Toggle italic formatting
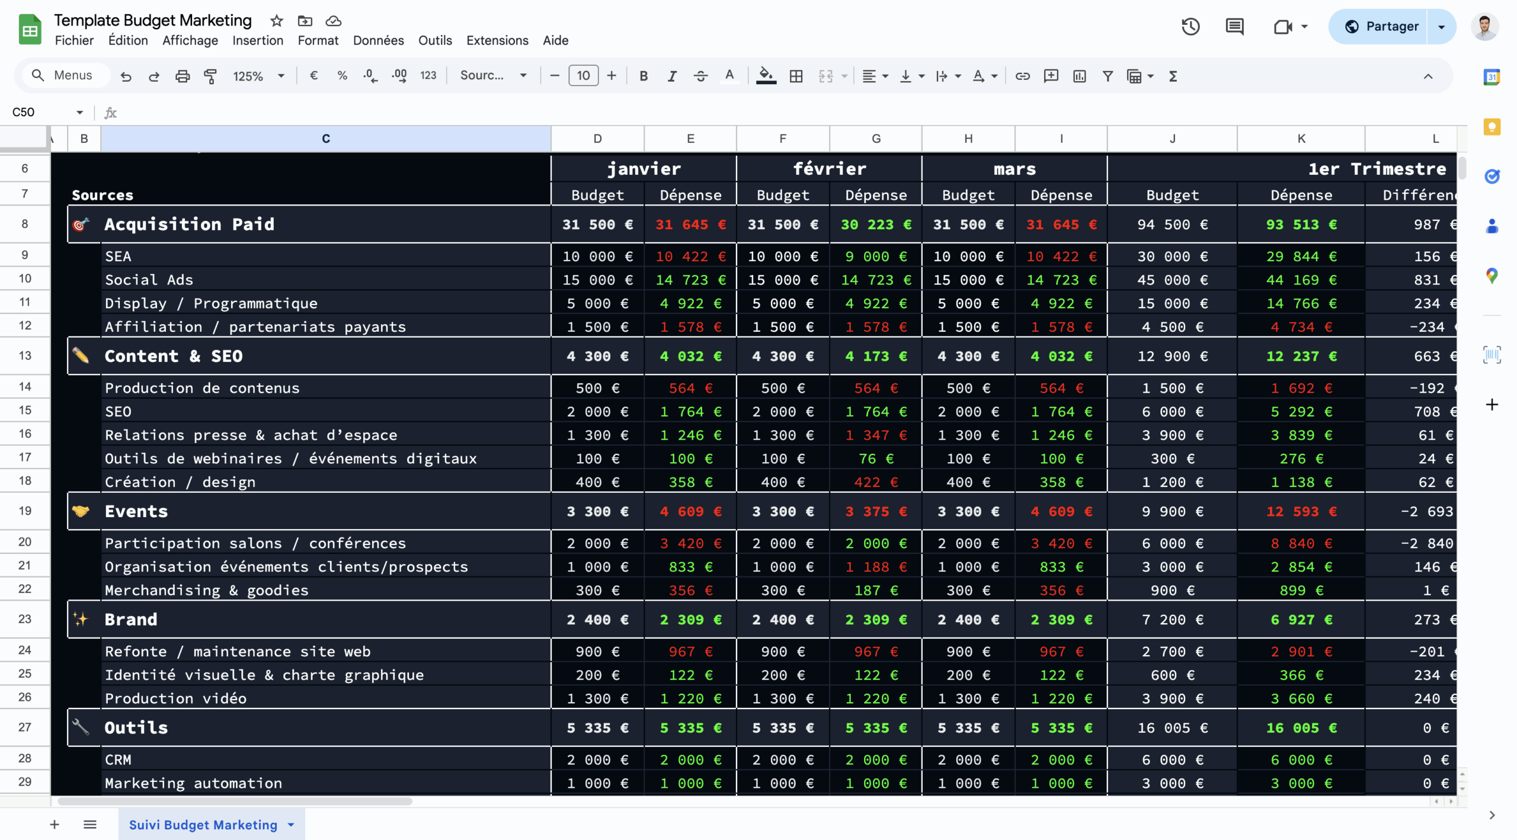This screenshot has height=840, width=1517. click(x=671, y=76)
